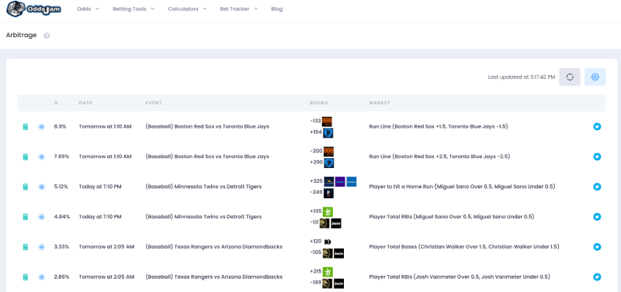Select the Josh Vanmeter Total RBIs market

460,277
